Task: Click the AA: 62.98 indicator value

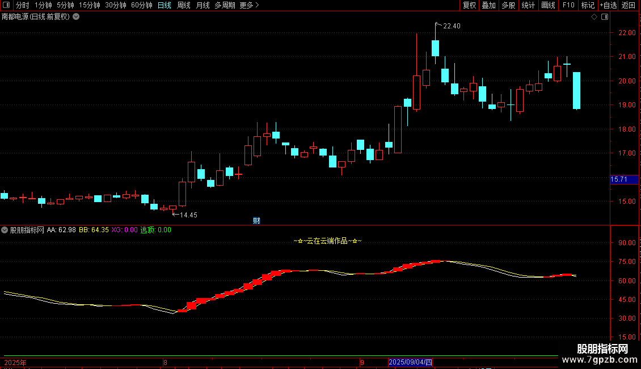Action: point(61,230)
